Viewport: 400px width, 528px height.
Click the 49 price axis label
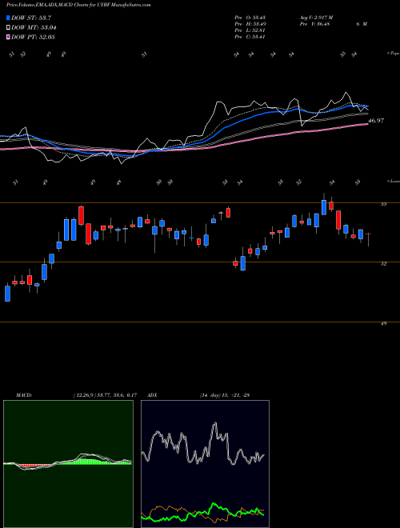point(383,323)
